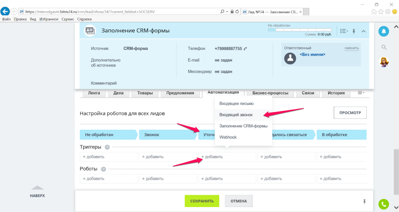The height and width of the screenshot is (212, 399).
Task: Open the sidebar search magnifier icon
Action: pos(384,47)
